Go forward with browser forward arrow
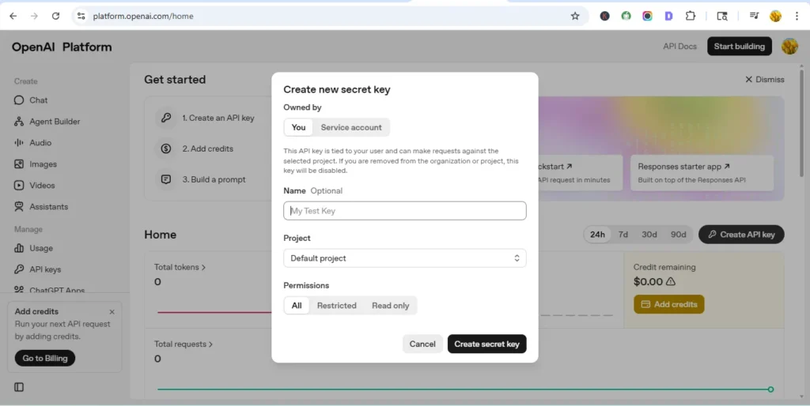The height and width of the screenshot is (406, 810). pos(34,16)
